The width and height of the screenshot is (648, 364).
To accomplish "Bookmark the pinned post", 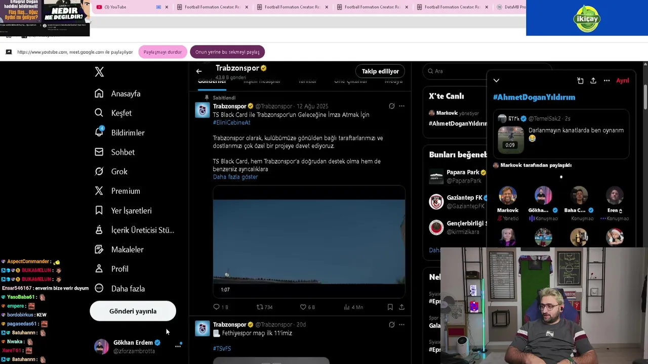I will point(390,307).
